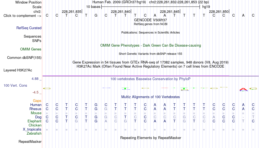The image size is (259, 148).
Task: Click 'Publications: Sequences in Scientific Articles' title
Action: (x=150, y=32)
